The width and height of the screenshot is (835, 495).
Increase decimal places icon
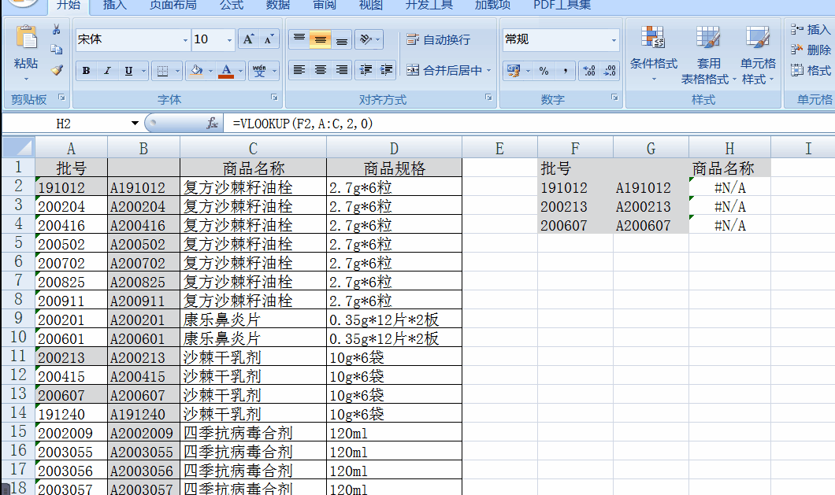click(589, 71)
